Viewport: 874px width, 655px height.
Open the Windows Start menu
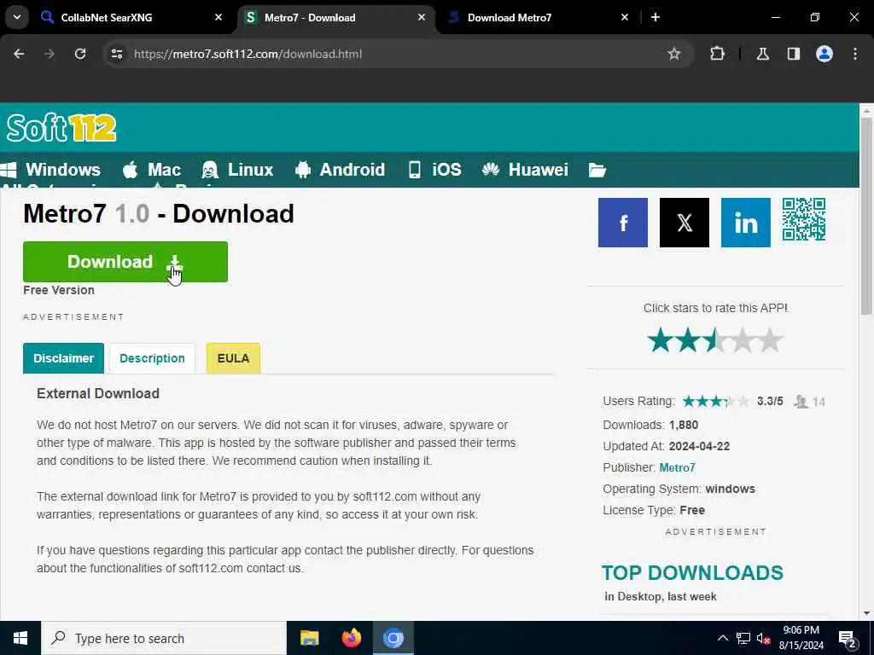20,638
